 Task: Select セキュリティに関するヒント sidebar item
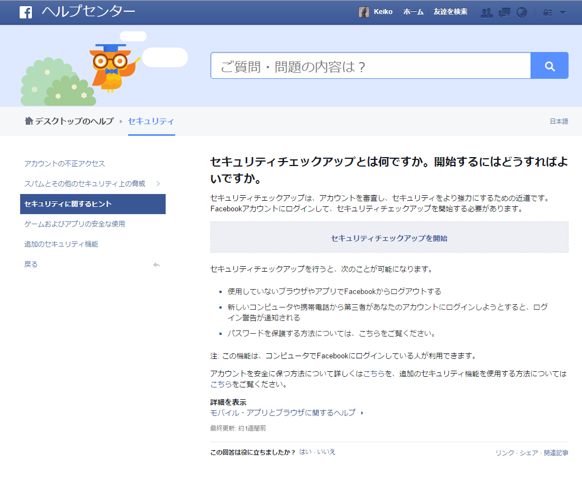click(x=93, y=204)
